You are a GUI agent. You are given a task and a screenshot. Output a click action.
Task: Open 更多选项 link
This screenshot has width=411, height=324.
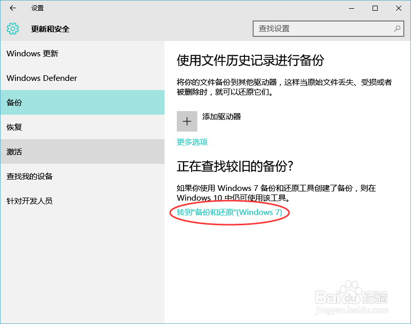[192, 142]
